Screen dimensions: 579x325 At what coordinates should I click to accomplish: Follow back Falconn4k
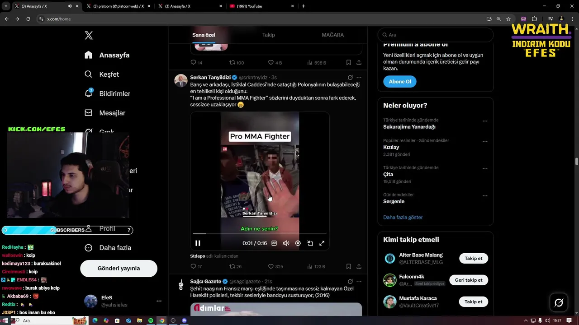[x=469, y=280]
